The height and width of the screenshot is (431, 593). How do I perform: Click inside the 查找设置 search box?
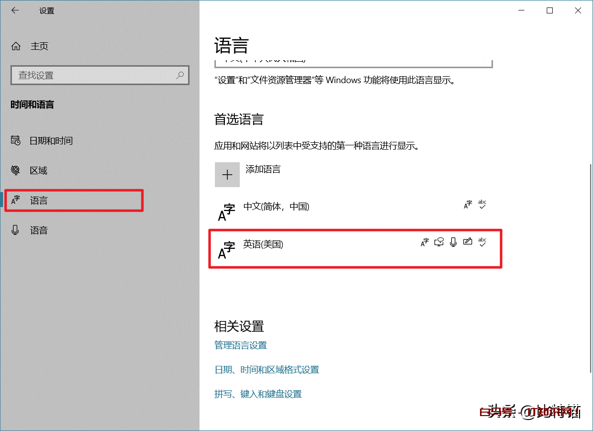pos(99,75)
